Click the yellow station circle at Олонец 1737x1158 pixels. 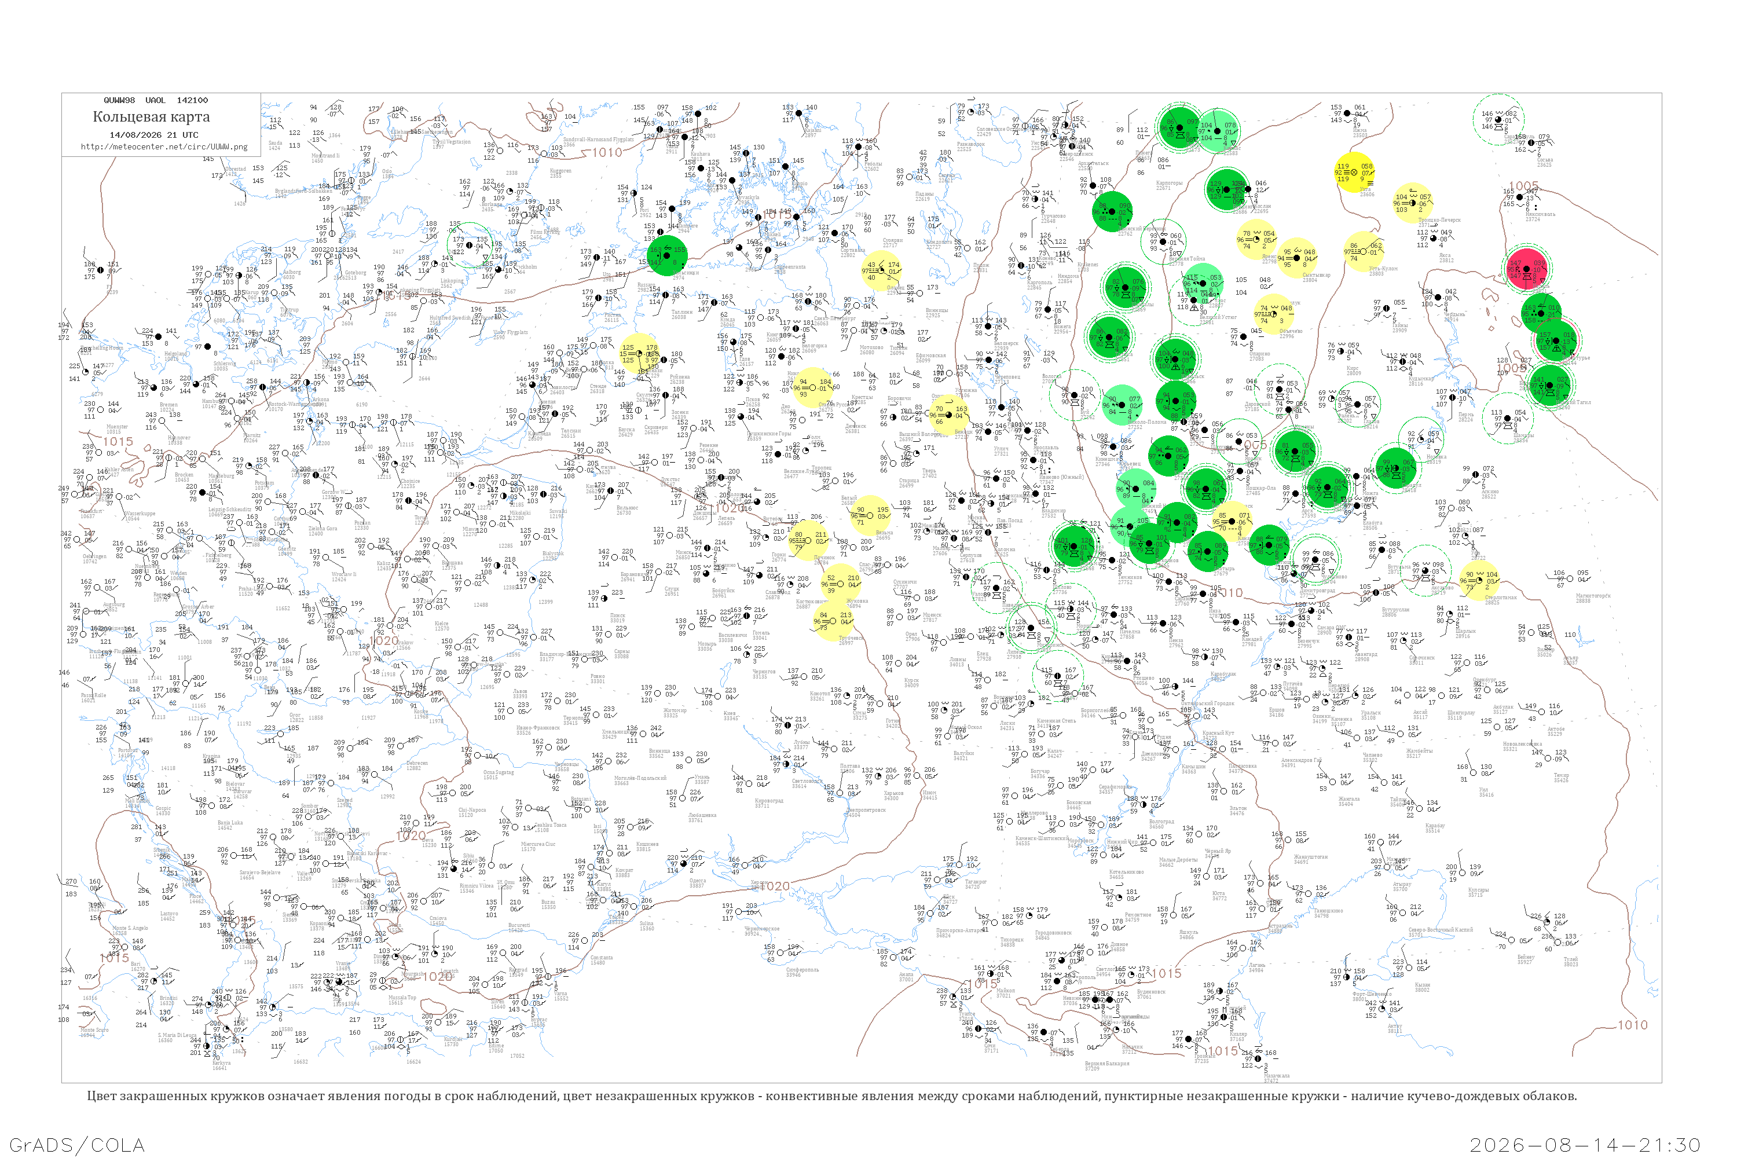click(x=881, y=270)
